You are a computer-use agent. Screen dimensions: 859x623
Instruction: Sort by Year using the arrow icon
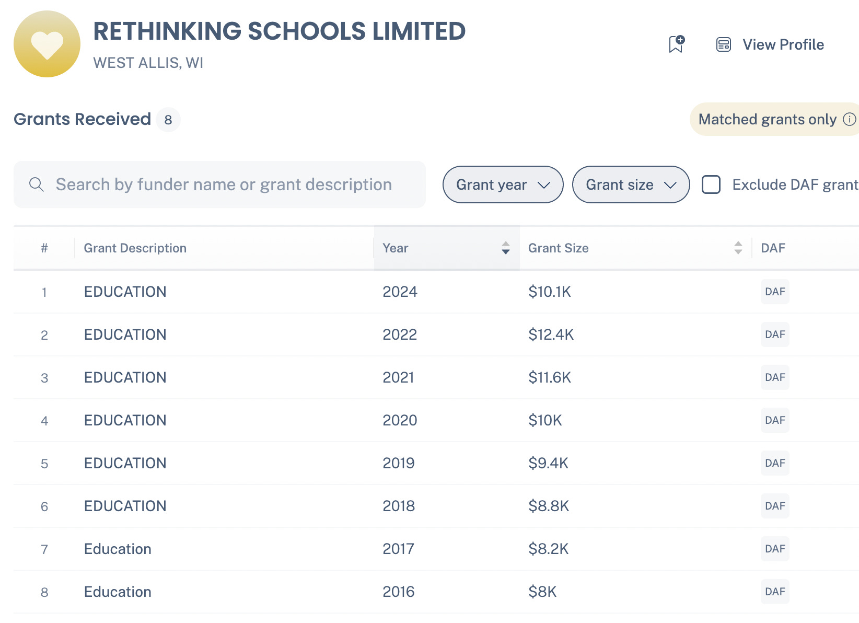505,248
